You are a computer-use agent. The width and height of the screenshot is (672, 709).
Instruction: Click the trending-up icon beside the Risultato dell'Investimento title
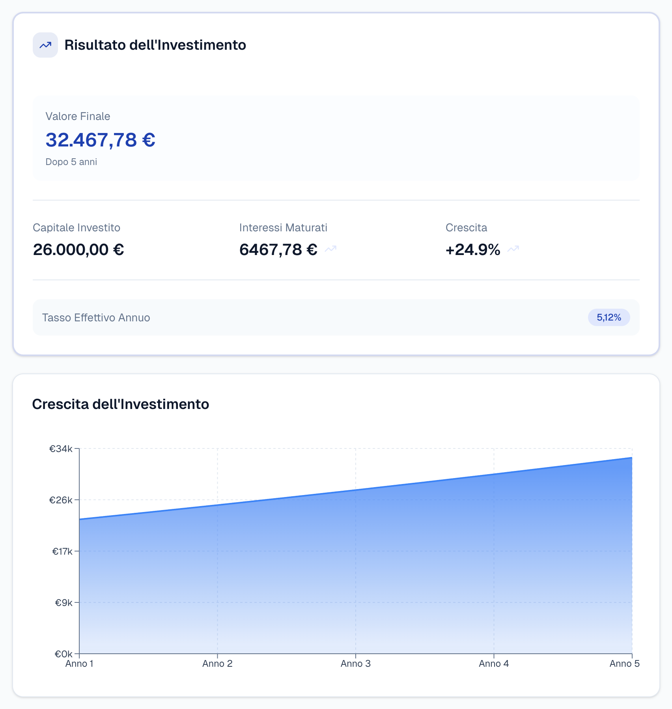click(x=45, y=45)
